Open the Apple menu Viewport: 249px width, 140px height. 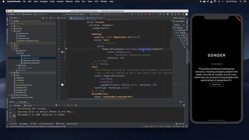point(4,2)
